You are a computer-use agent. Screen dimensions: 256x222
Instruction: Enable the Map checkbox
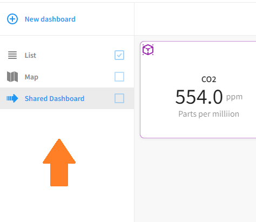pos(119,77)
